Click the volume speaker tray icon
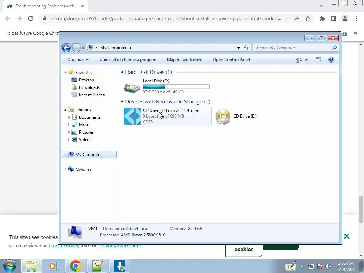The width and height of the screenshot is (364, 273). click(328, 266)
